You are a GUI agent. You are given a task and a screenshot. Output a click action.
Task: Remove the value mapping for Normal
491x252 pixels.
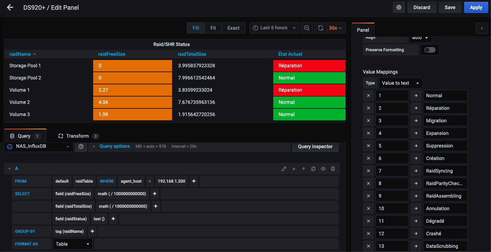(369, 96)
